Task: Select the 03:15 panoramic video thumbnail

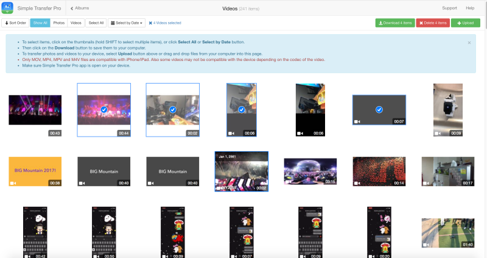Action: pyautogui.click(x=310, y=171)
